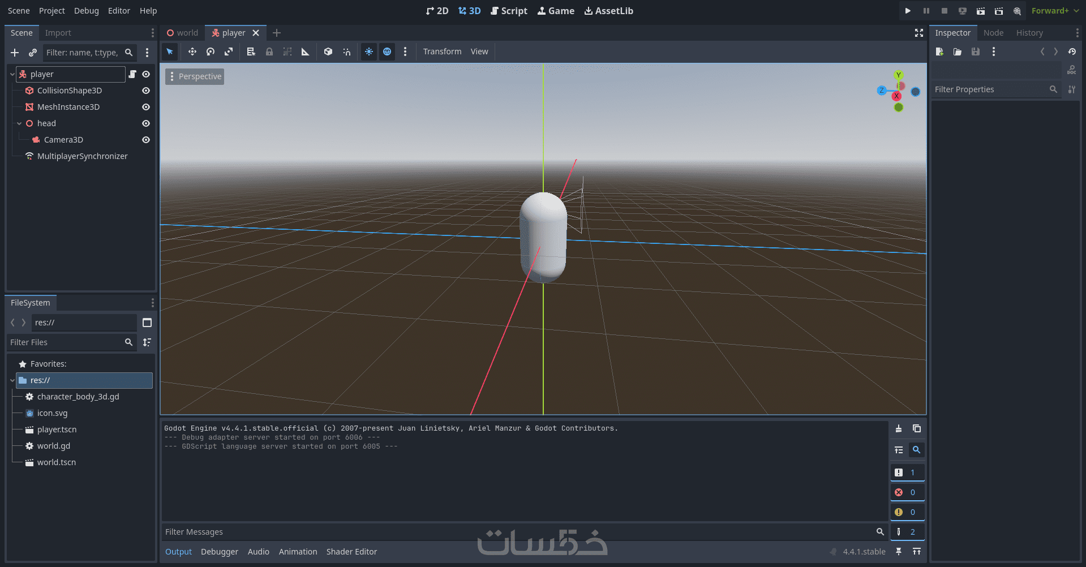Viewport: 1086px width, 567px height.
Task: Open the View menu in viewport toolbar
Action: pos(479,51)
